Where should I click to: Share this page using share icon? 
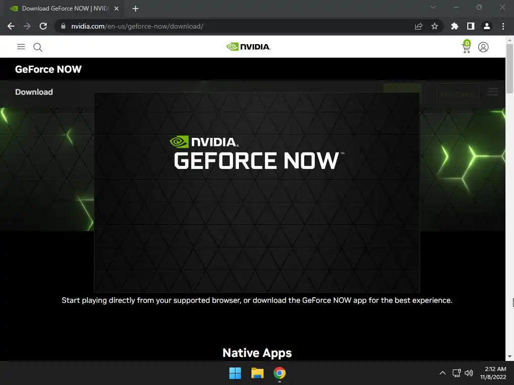419,26
